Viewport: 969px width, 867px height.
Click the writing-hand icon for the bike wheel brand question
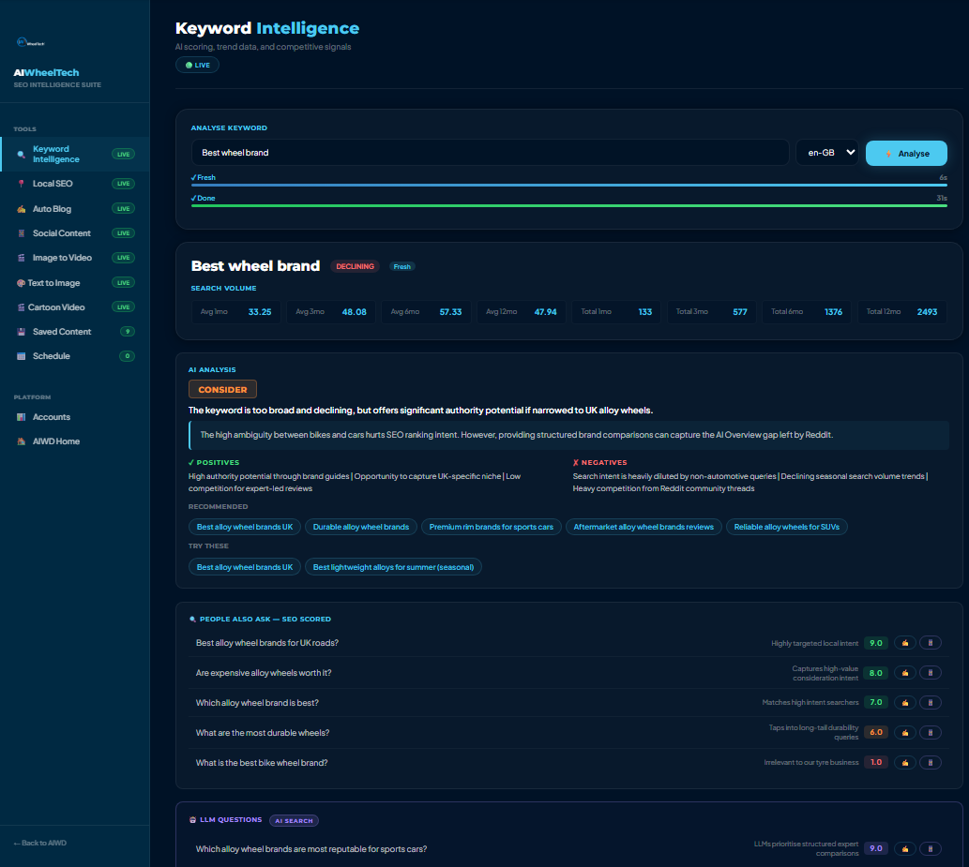(x=904, y=763)
